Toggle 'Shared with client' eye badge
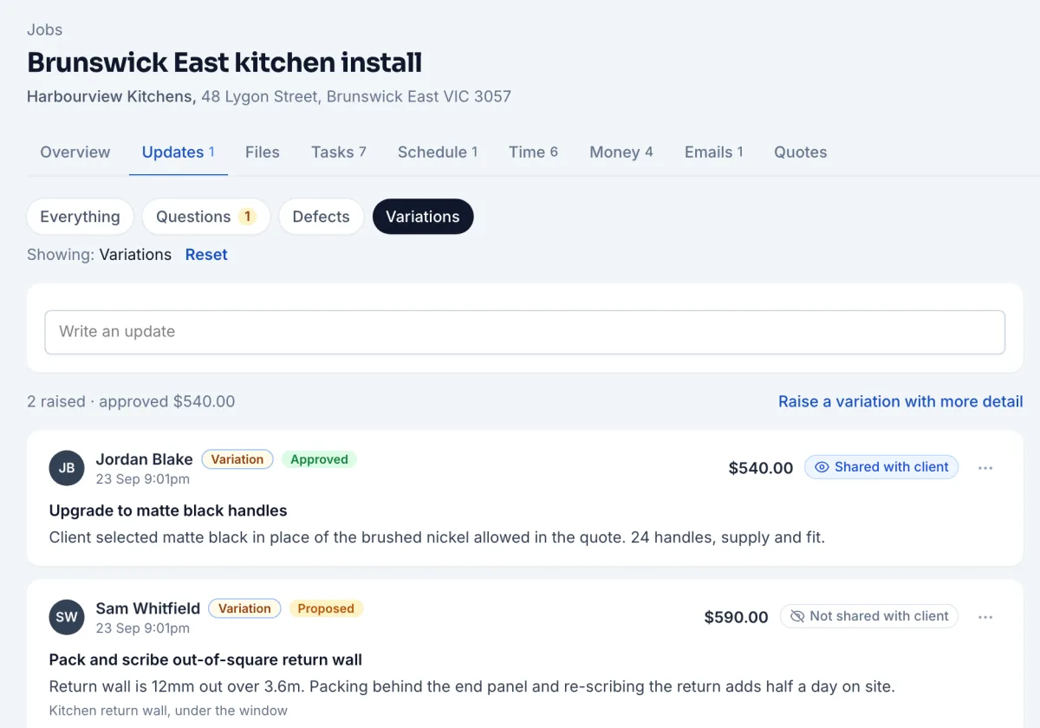This screenshot has height=728, width=1040. point(881,467)
